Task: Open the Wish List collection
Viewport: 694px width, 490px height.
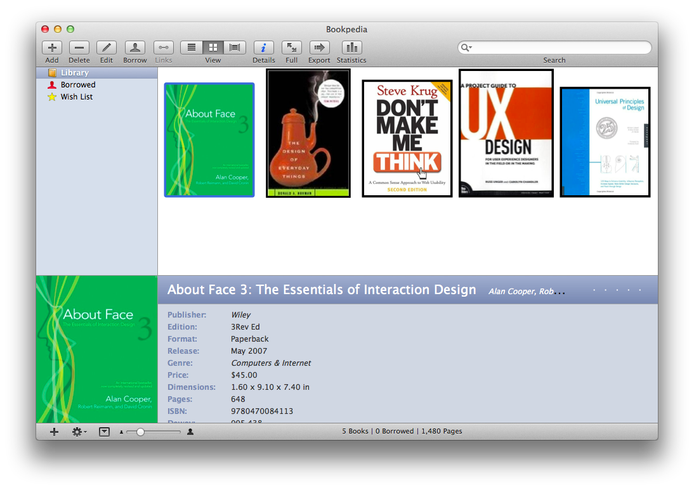Action: click(97, 96)
